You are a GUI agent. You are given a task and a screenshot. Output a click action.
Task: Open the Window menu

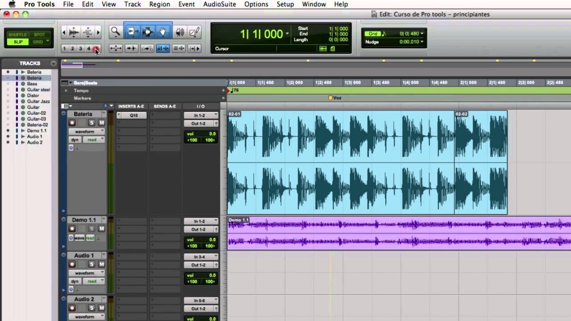point(314,4)
